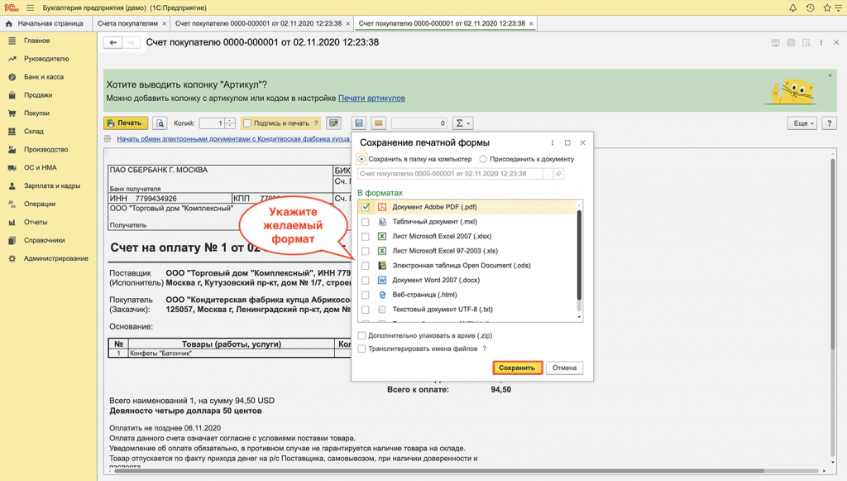Click the transliteration help question mark
The height and width of the screenshot is (481, 847).
(484, 349)
